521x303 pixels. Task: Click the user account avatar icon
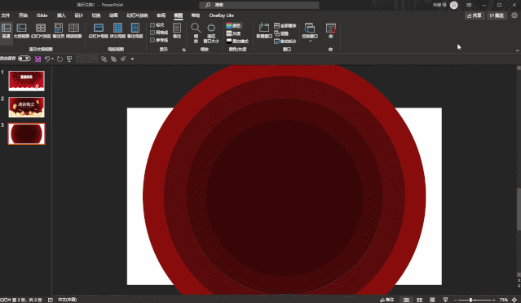pyautogui.click(x=454, y=5)
